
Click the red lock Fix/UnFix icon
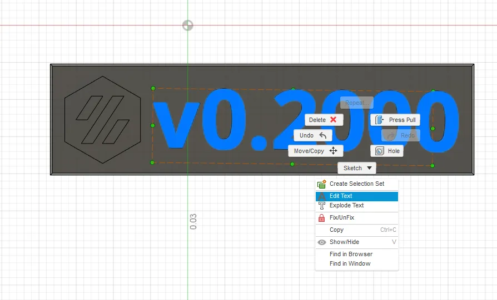[321, 218]
